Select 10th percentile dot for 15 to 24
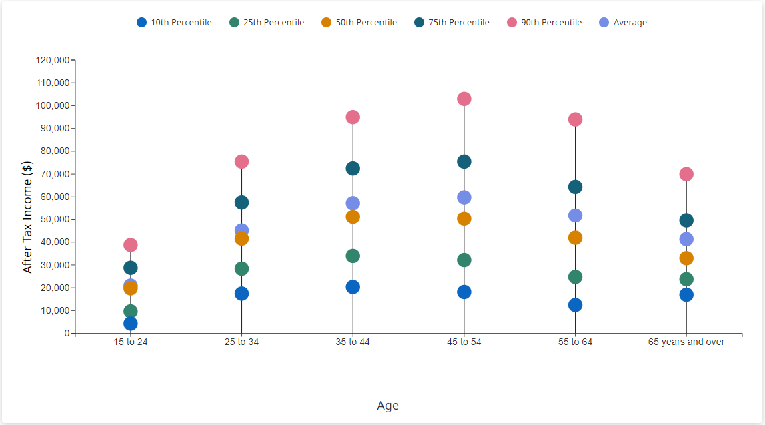Screen dimensions: 765x425 coord(131,324)
